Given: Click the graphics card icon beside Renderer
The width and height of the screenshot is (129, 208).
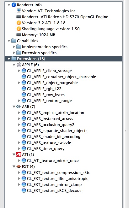Looking at the screenshot, I should pyautogui.click(x=19, y=17).
